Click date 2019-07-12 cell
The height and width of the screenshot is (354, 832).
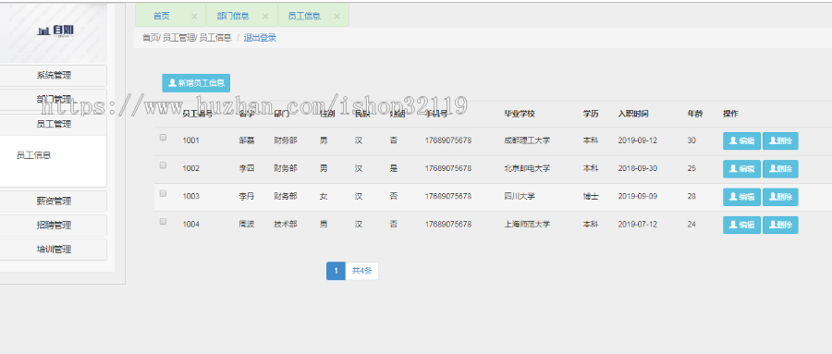[637, 225]
